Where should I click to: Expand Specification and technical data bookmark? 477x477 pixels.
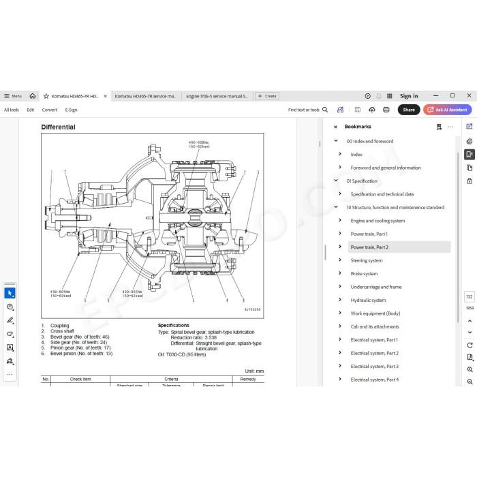coord(340,194)
